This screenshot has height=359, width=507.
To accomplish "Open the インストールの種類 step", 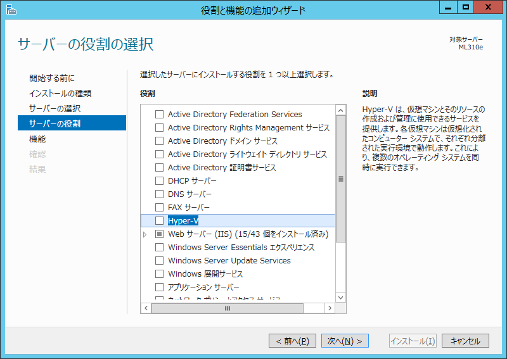I will click(x=60, y=93).
